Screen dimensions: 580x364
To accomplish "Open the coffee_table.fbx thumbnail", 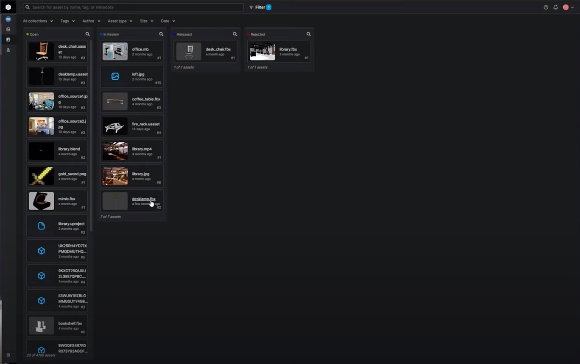I will (x=115, y=101).
